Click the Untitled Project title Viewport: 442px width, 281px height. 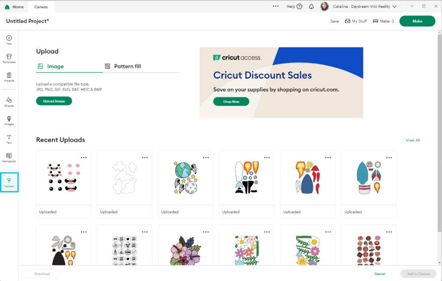click(x=27, y=21)
